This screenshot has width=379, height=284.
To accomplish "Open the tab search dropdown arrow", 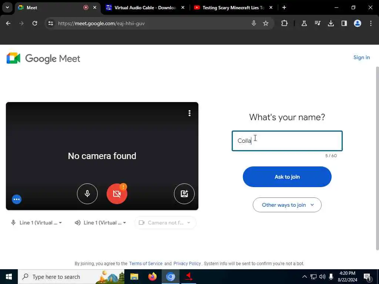I will pos(7,7).
